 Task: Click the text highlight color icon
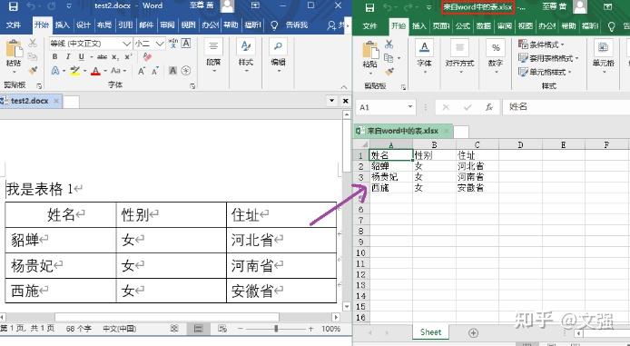[74, 71]
